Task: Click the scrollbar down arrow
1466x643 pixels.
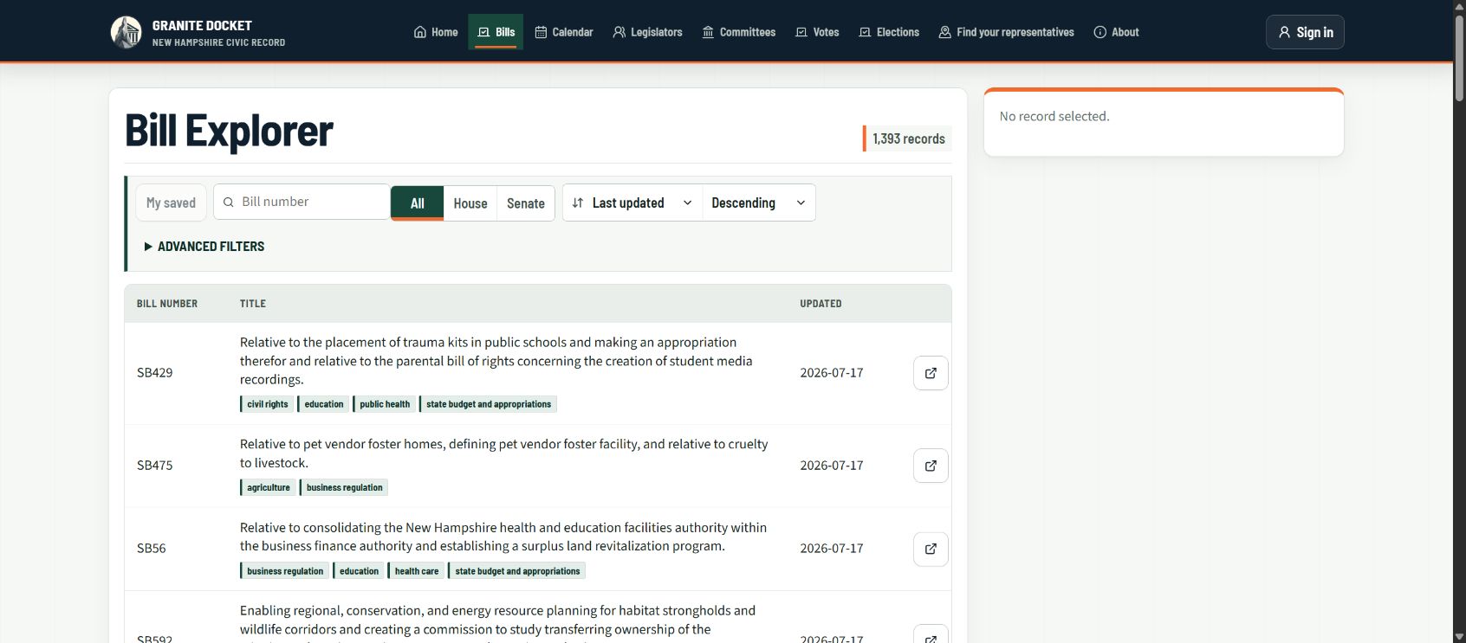Action: [1459, 637]
